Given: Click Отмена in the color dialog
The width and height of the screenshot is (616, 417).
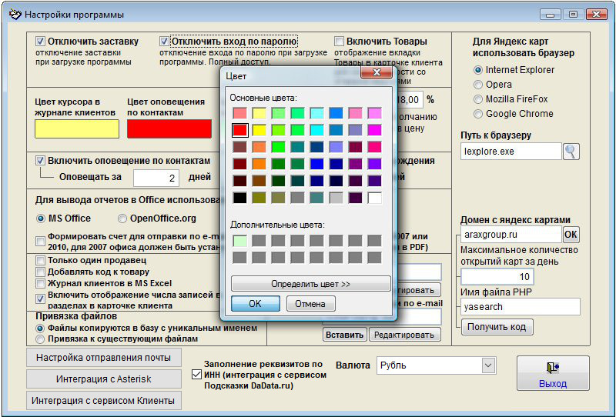Looking at the screenshot, I should (310, 304).
